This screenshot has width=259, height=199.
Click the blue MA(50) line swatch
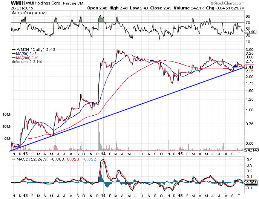pyautogui.click(x=14, y=54)
